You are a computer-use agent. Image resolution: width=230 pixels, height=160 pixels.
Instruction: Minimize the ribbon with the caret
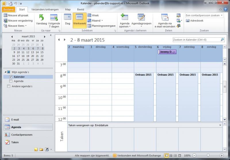(x=221, y=9)
